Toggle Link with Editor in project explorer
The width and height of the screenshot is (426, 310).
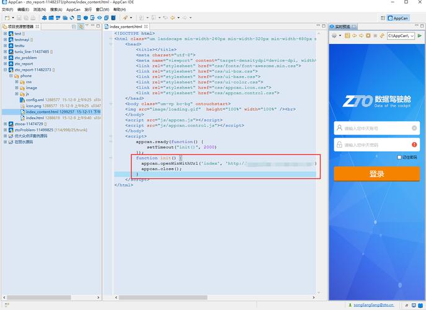(x=81, y=27)
